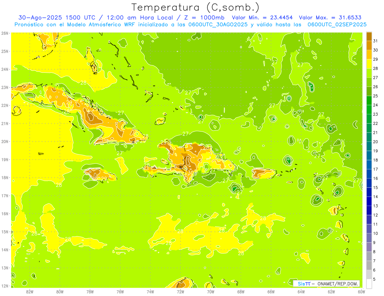The height and width of the screenshot is (296, 384).
Task: Click the latitude axis label "22N"
Action: (5, 105)
